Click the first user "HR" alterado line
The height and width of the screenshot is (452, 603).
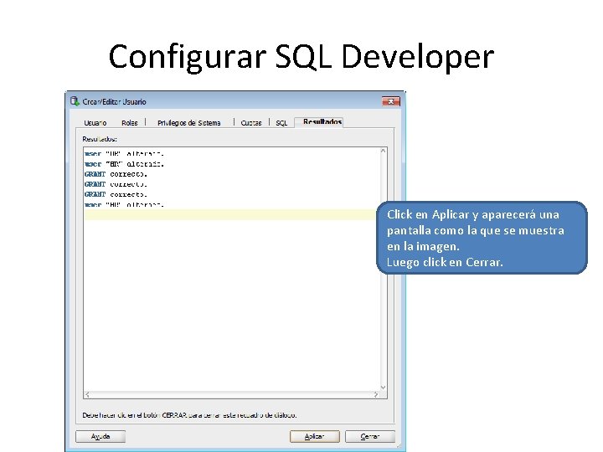[x=124, y=153]
